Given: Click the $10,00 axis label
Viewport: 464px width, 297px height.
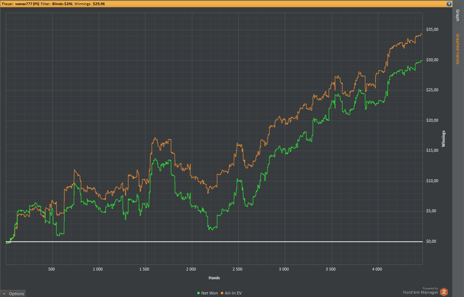Looking at the screenshot, I should tap(432, 181).
